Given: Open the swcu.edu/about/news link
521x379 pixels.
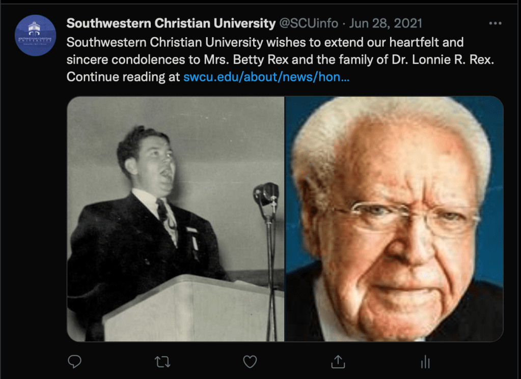Looking at the screenshot, I should tap(266, 77).
